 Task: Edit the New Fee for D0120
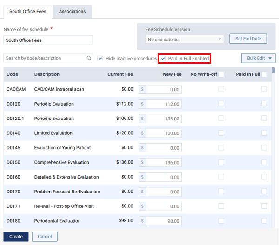(x=163, y=104)
